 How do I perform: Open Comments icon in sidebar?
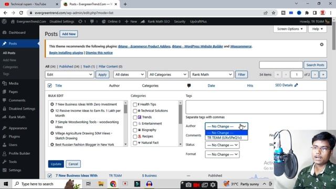5,100
